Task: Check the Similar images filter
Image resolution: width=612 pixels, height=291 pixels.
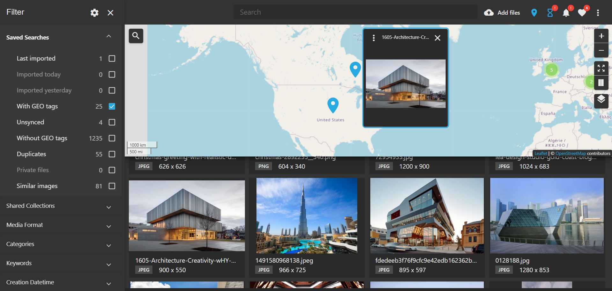Action: pyautogui.click(x=112, y=186)
